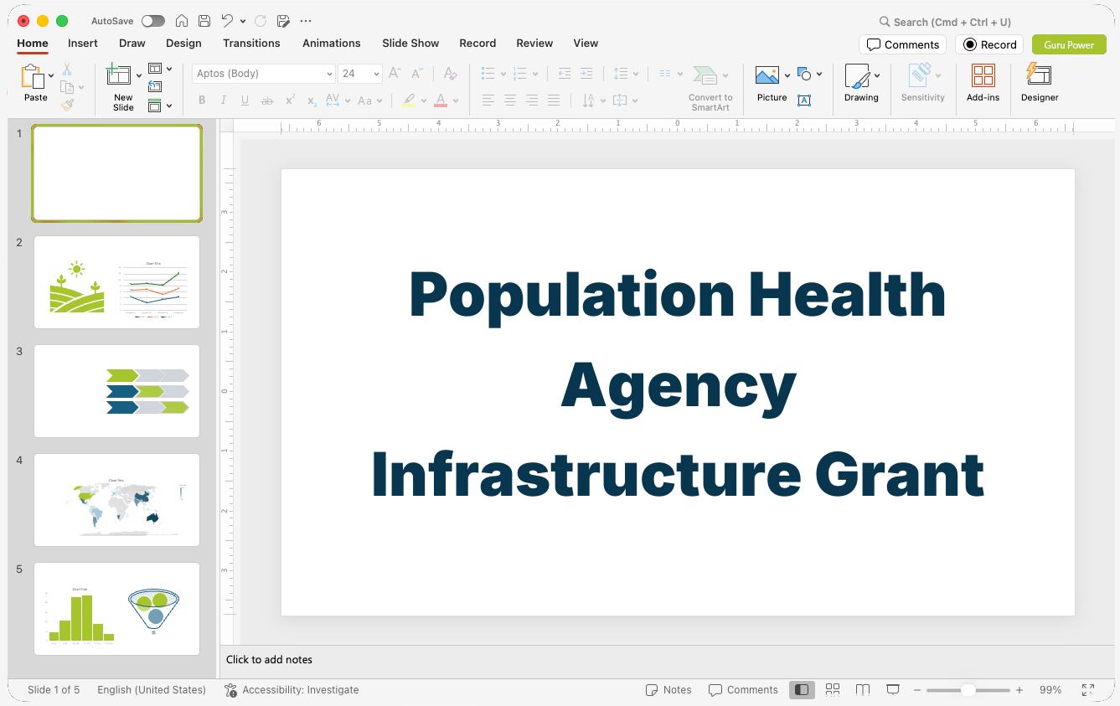Click Comments in the status bar

point(743,690)
